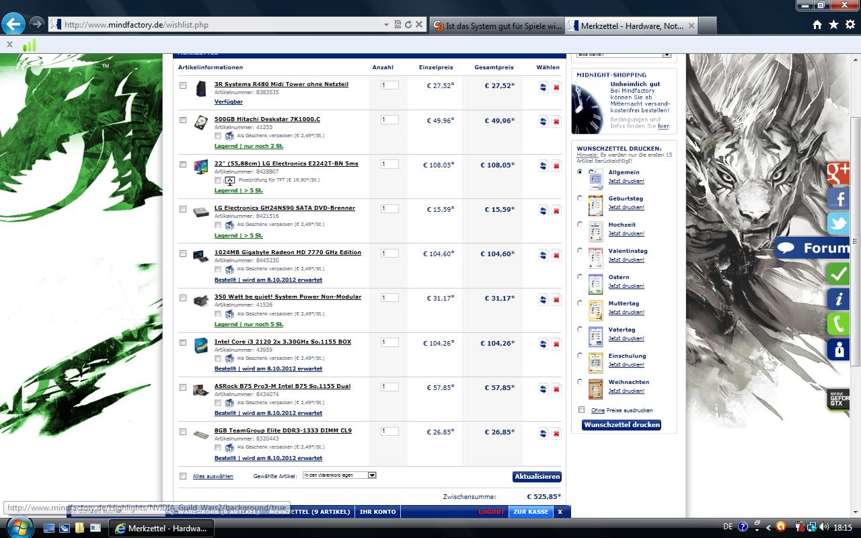The width and height of the screenshot is (861, 538).
Task: Click blue refresh icon for ASRock B75 Pro3-M
Action: [x=544, y=389]
